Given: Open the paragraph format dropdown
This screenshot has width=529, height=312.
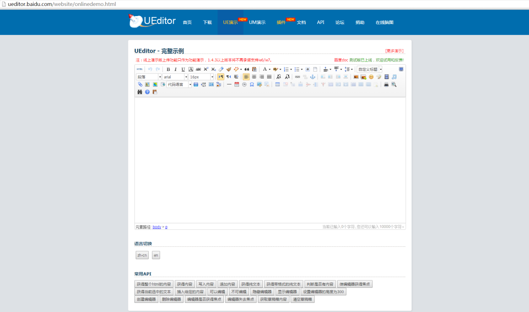Looking at the screenshot, I should pos(160,77).
